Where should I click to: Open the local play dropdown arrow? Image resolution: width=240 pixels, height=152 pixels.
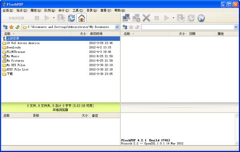click(x=54, y=18)
